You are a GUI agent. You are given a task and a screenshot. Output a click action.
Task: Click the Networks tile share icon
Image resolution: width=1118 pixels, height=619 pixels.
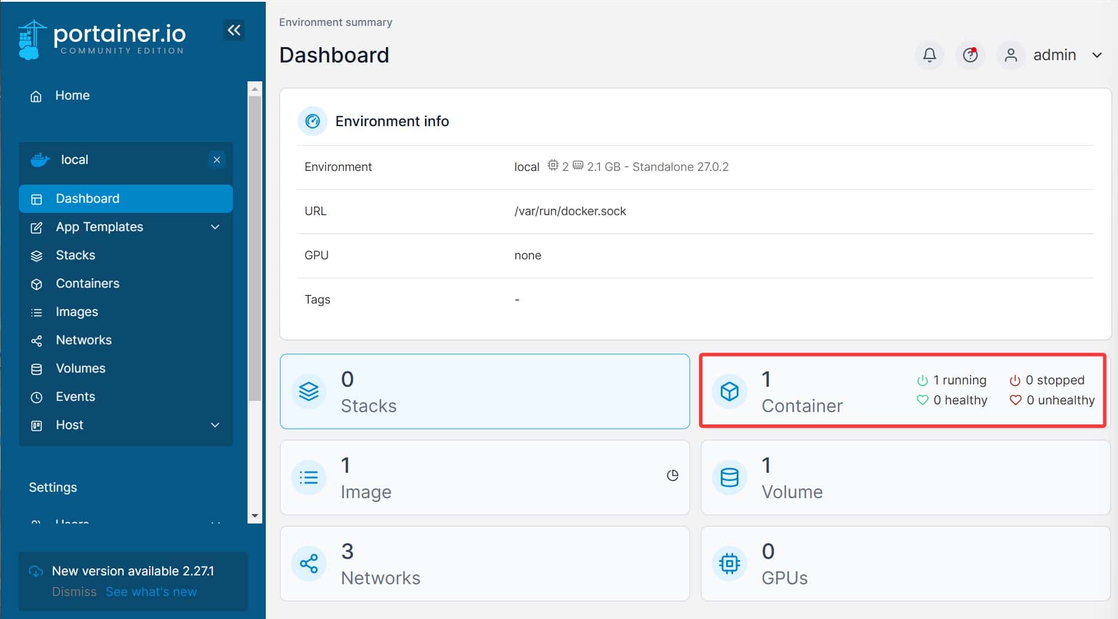tap(308, 564)
